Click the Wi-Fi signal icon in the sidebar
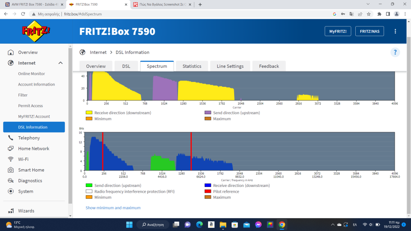 coord(11,159)
